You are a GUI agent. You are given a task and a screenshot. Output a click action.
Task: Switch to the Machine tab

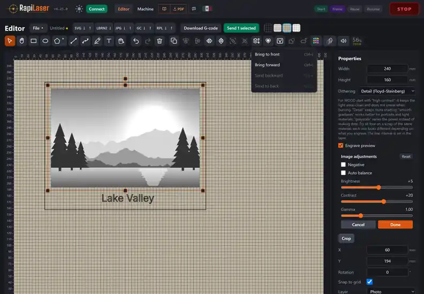pyautogui.click(x=145, y=9)
